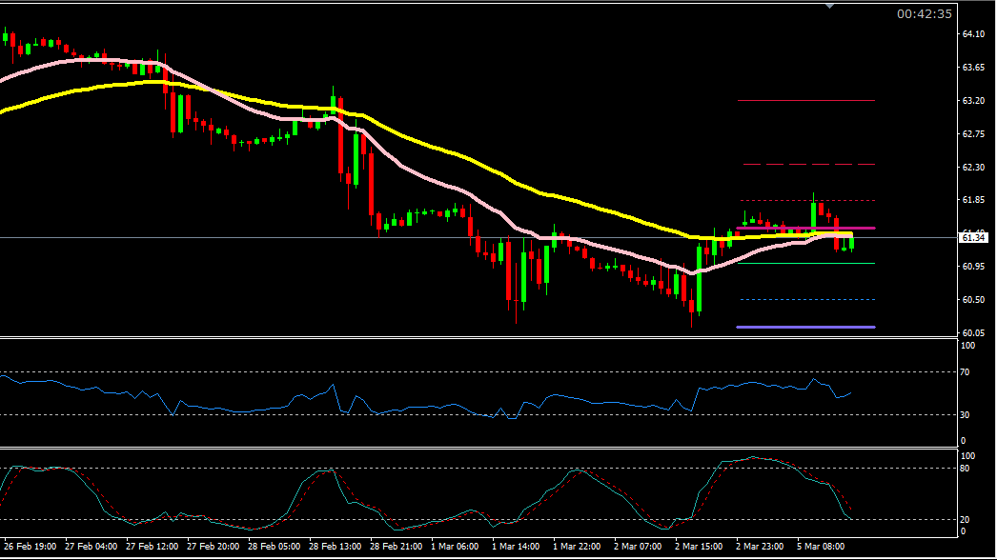This screenshot has height=560, width=997.
Task: Click the 2 Mar 23:00 time label
Action: click(x=760, y=547)
